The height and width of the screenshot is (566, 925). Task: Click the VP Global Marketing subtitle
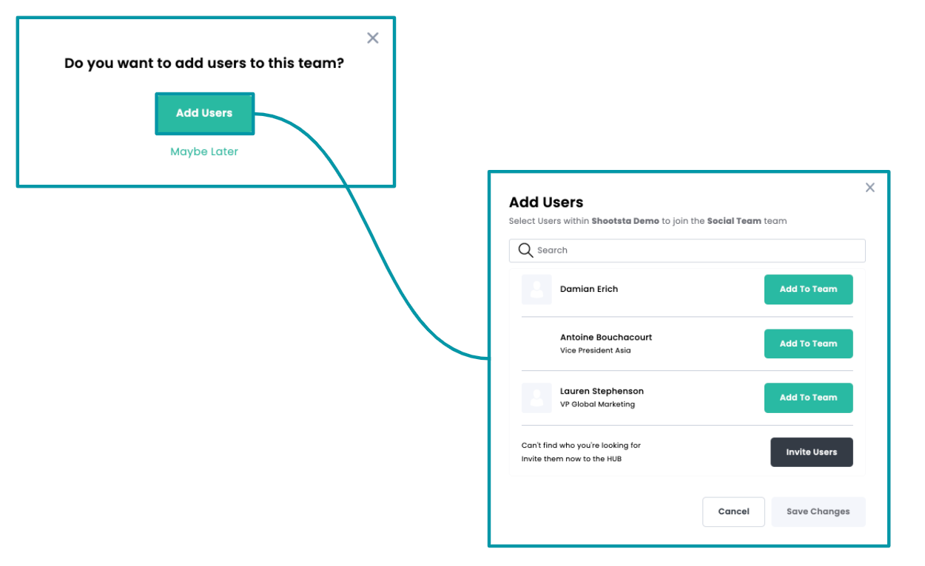coord(597,404)
